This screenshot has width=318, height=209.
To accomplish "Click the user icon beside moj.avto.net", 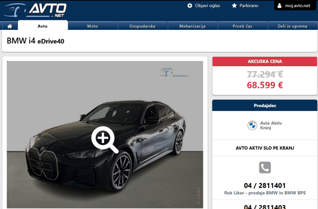I will pyautogui.click(x=279, y=6).
